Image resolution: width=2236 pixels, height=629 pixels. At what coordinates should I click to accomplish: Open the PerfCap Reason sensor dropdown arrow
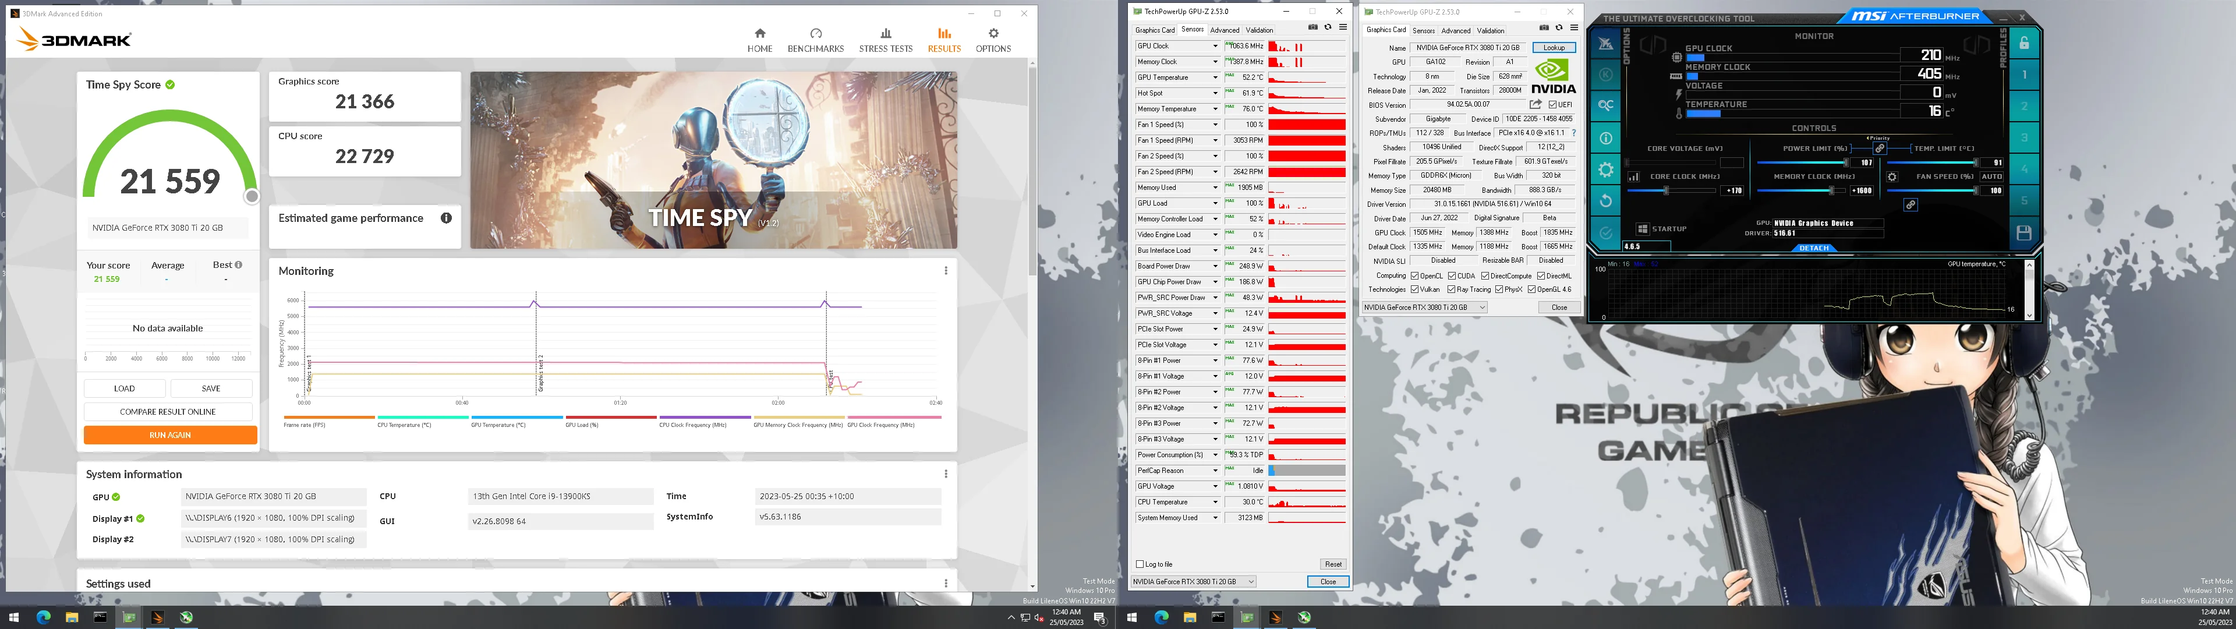[x=1214, y=471]
